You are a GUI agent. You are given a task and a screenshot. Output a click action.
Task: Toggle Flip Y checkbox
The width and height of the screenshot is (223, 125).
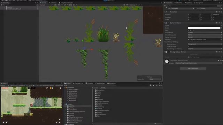(x=192, y=30)
